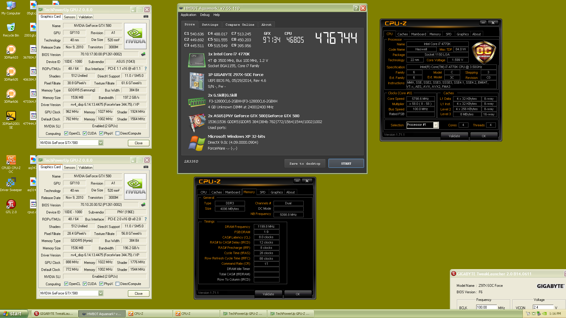Open Caches tab in right CPU-Z window
The height and width of the screenshot is (318, 566).
click(402, 34)
